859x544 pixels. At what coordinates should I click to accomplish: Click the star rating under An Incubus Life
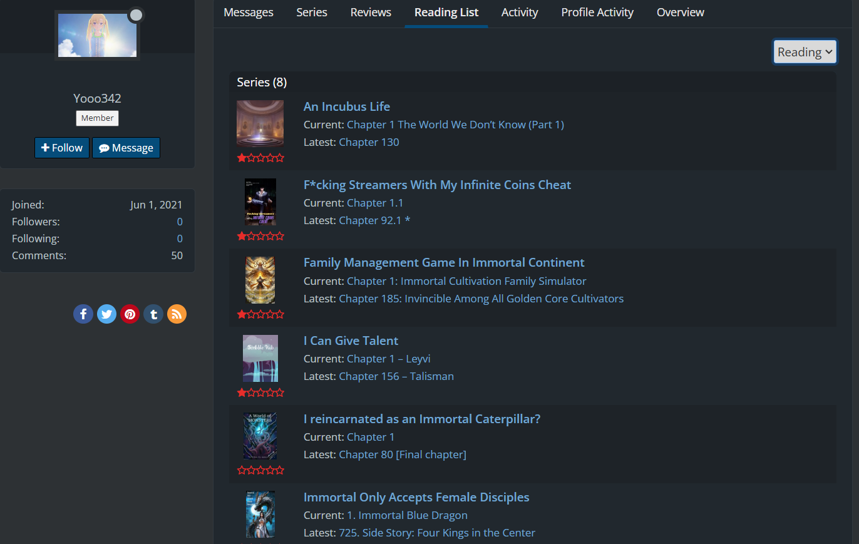point(260,158)
